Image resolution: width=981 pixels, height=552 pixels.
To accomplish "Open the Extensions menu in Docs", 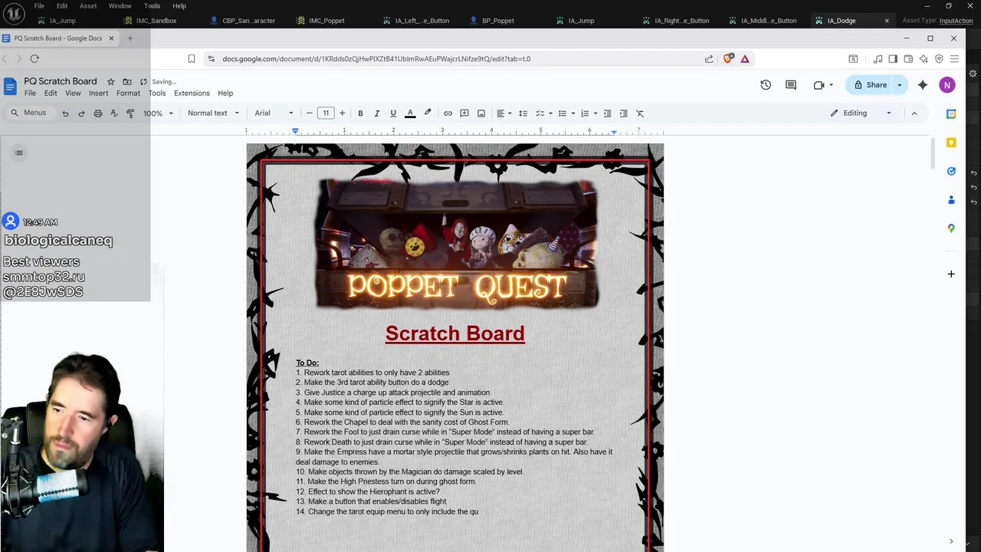I will pyautogui.click(x=192, y=94).
